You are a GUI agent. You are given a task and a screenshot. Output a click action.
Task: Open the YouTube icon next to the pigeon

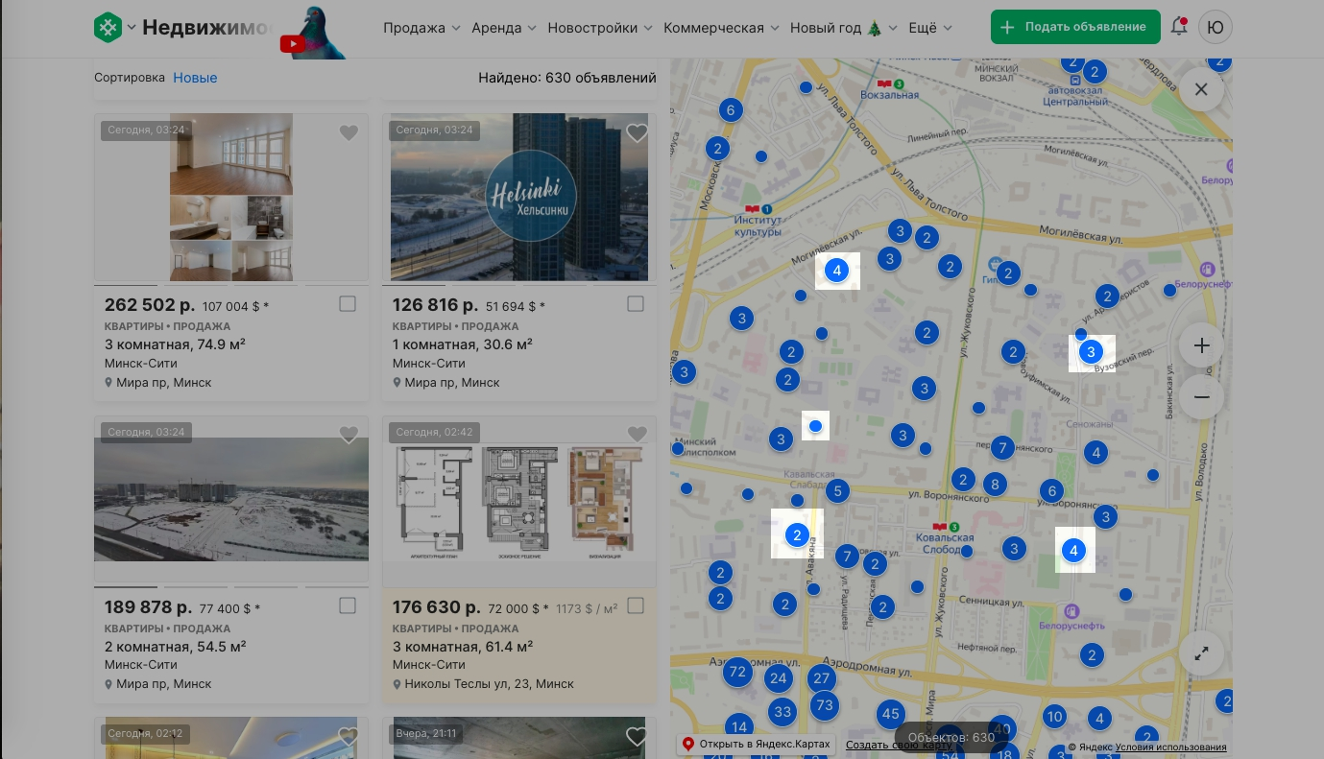click(x=293, y=43)
